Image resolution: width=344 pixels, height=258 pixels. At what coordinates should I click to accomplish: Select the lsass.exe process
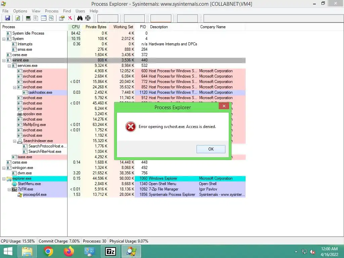coord(25,157)
